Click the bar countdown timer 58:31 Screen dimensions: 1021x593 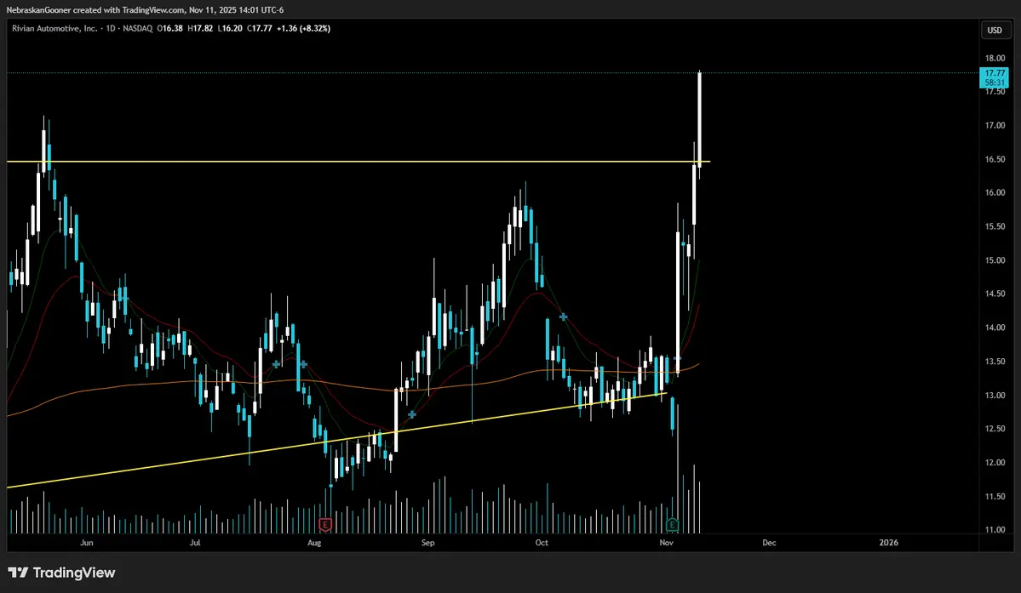[x=995, y=83]
